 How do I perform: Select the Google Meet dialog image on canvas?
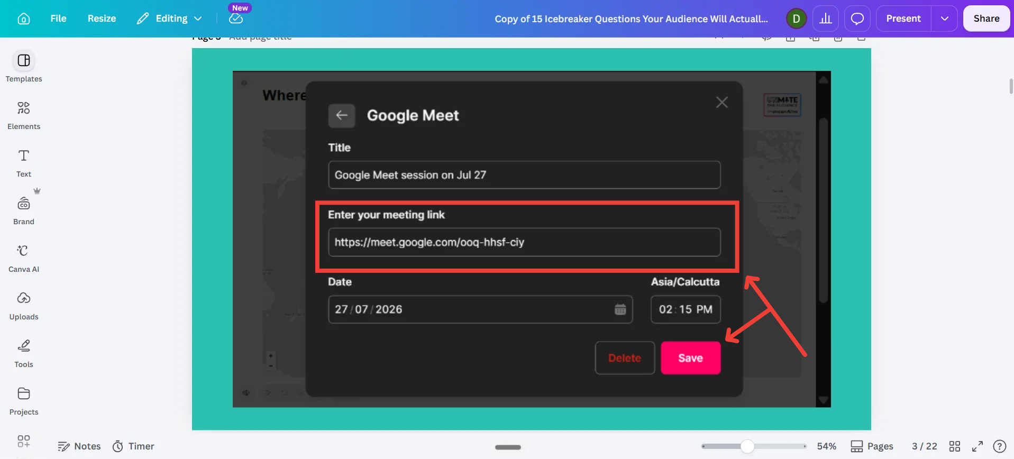532,239
